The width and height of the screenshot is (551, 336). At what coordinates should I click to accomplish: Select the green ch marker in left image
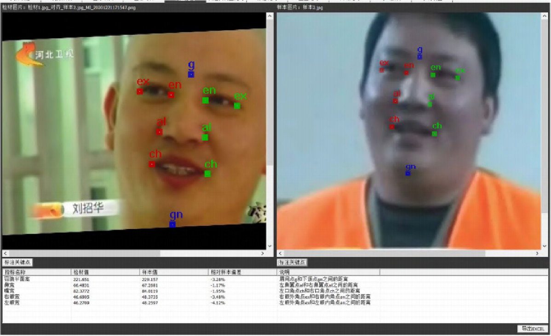point(207,174)
